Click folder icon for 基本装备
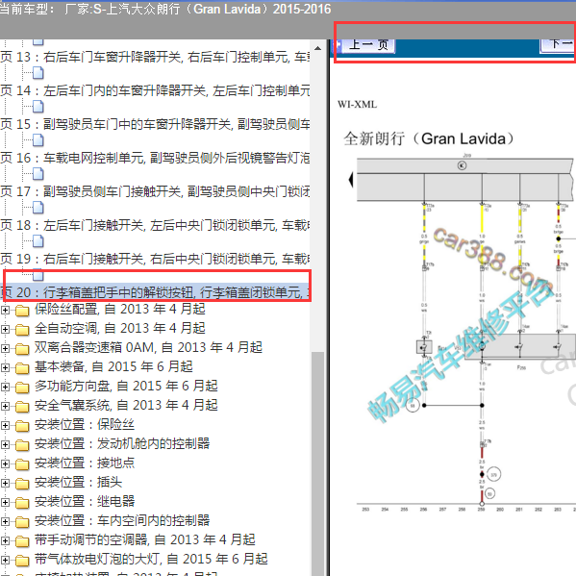 pyautogui.click(x=22, y=368)
